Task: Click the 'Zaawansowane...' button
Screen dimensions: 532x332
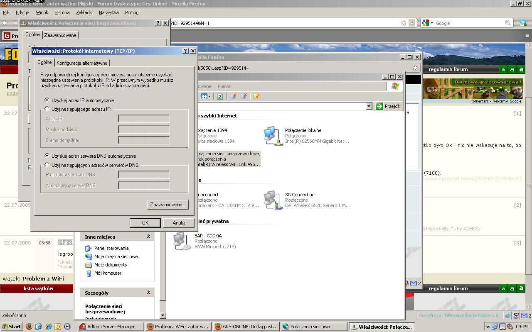Action: click(x=168, y=205)
